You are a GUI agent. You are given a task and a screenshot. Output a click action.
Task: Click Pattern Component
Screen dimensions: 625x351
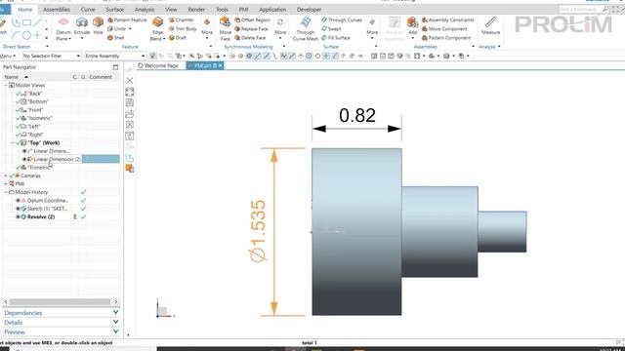[446, 38]
